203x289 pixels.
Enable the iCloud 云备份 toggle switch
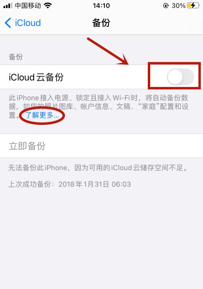pos(180,77)
